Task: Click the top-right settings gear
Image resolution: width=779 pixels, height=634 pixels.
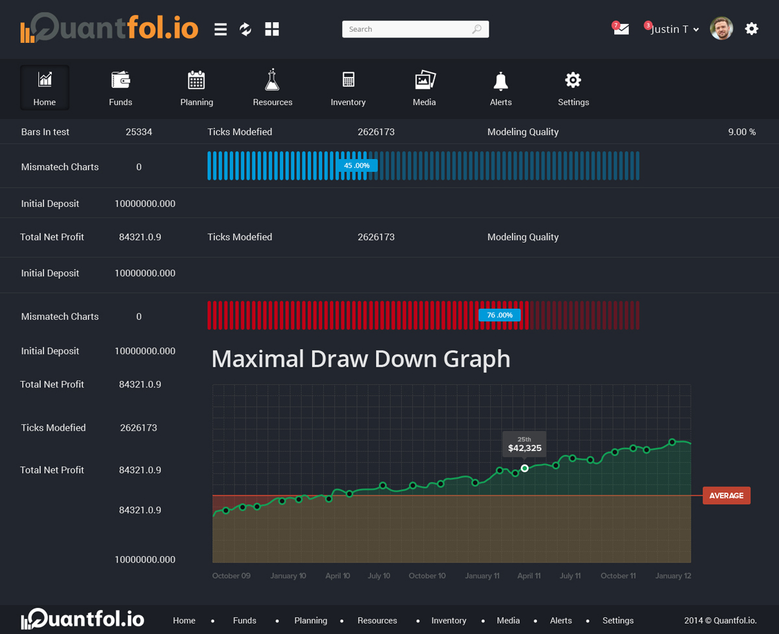Action: (751, 29)
